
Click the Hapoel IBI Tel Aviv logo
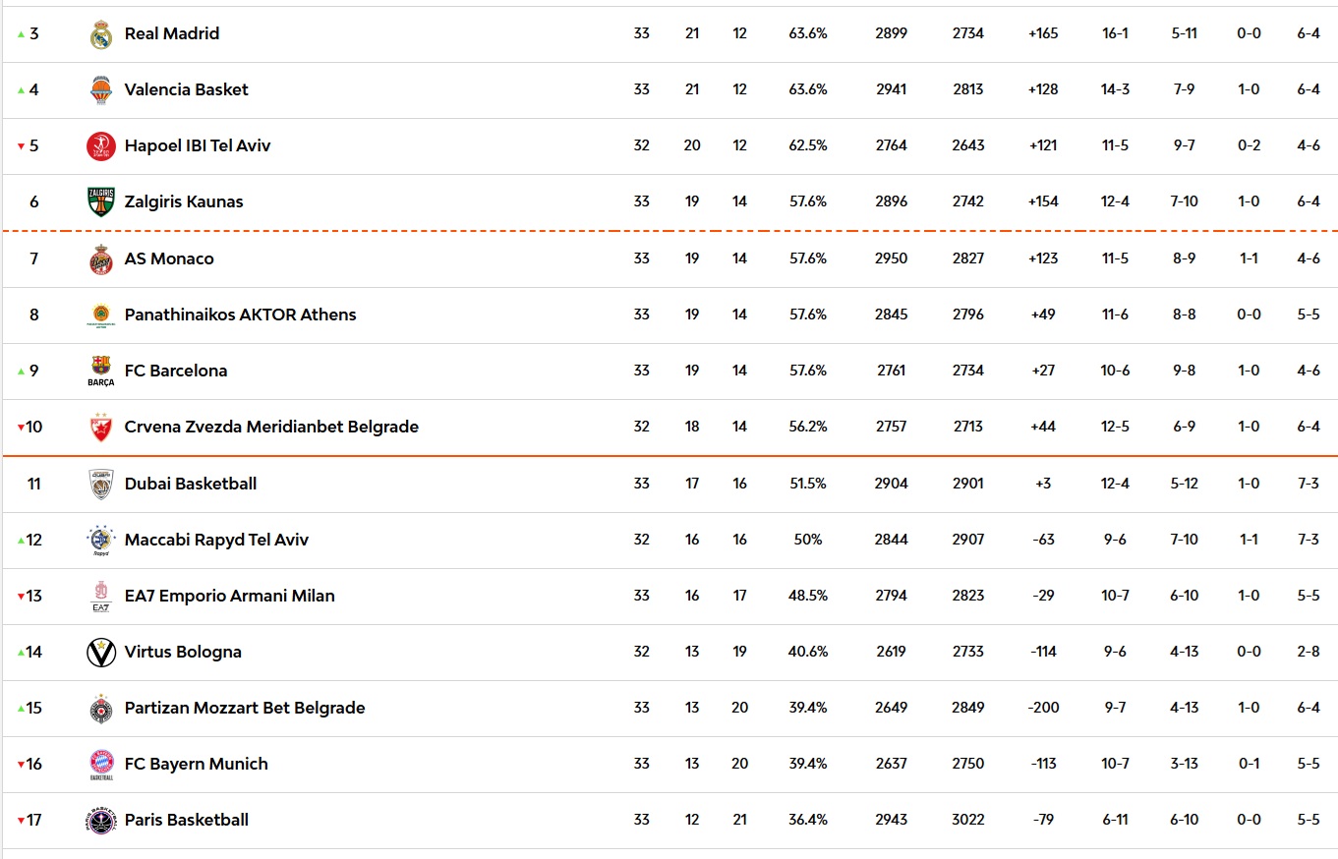coord(101,146)
